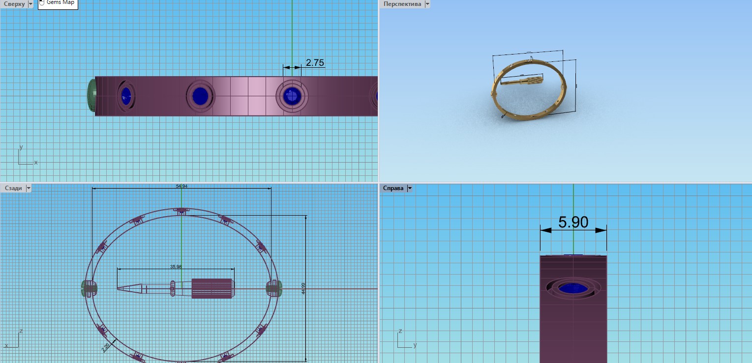Screen dimensions: 752x363
Task: Activate the Сверху viewport title label
Action: 14,4
